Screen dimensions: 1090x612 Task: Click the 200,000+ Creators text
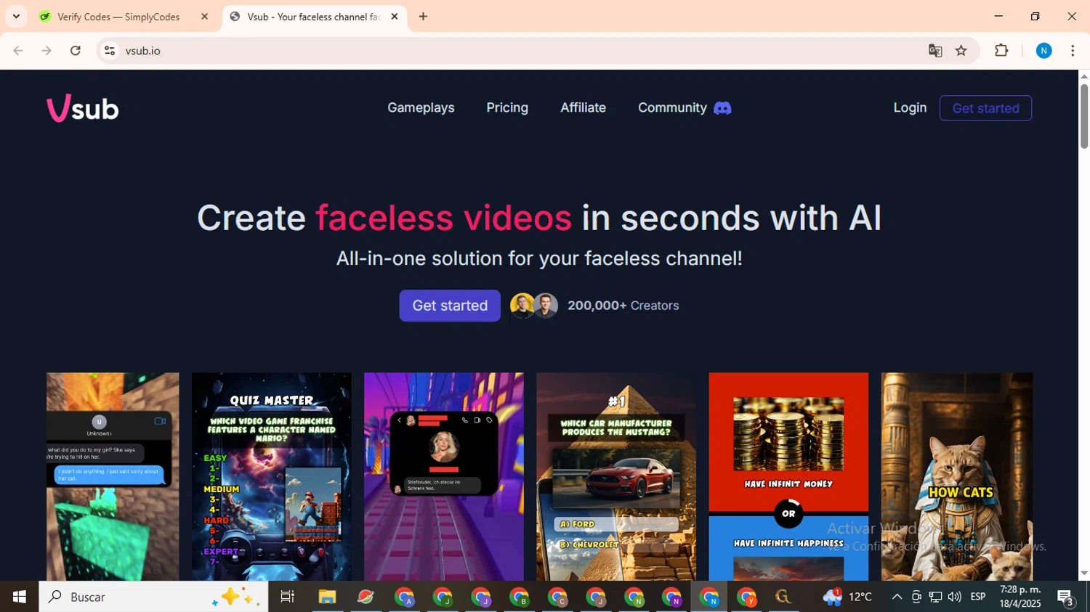pos(623,306)
